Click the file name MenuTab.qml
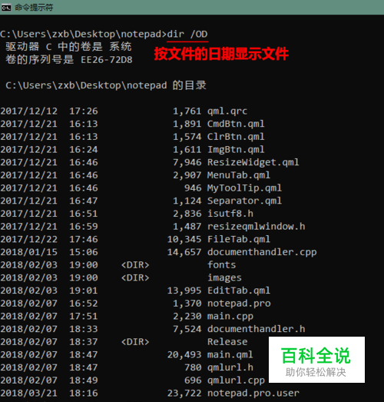This screenshot has height=402, width=384. [x=239, y=175]
